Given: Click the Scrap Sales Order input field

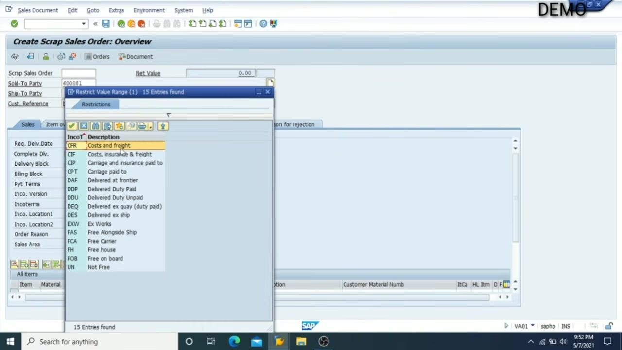Looking at the screenshot, I should pyautogui.click(x=79, y=73).
